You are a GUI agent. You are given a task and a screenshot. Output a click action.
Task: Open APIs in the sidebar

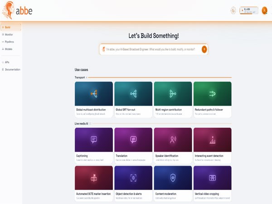[6, 62]
